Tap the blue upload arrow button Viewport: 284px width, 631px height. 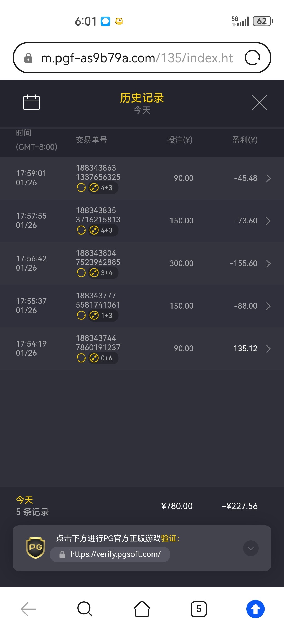255,609
